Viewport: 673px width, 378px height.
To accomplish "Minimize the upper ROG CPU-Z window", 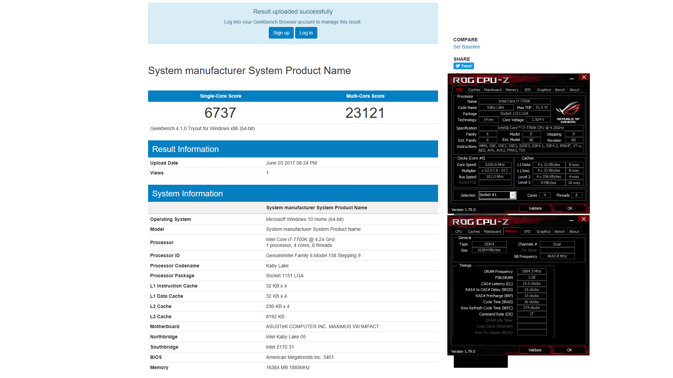I will click(x=571, y=79).
